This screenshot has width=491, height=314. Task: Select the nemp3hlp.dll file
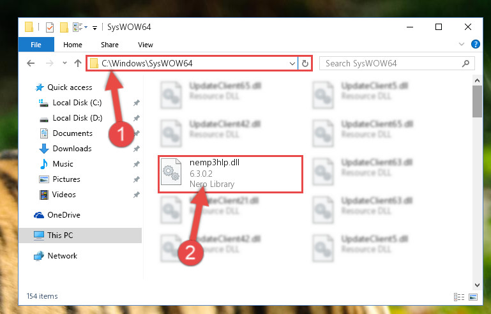[x=230, y=174]
